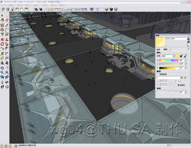Click the Iso view house icon
This screenshot has height=148, width=191.
coord(3,9)
